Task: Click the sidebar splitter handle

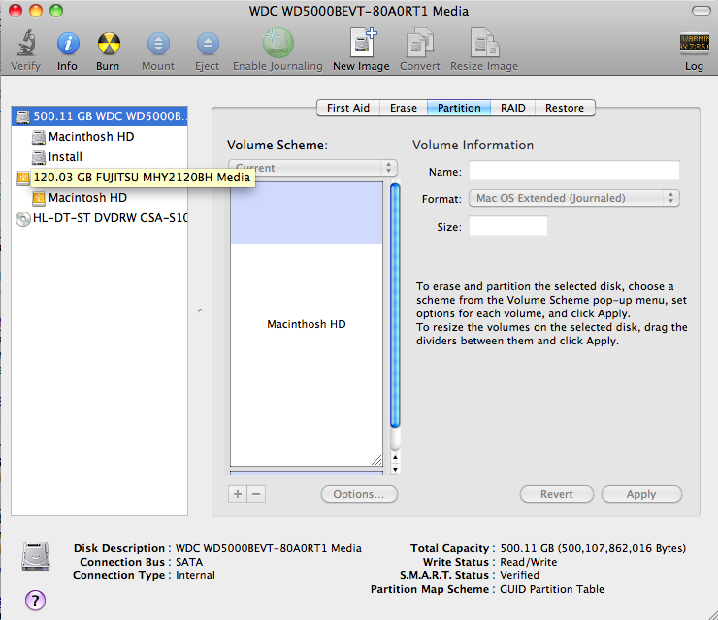Action: tap(200, 310)
